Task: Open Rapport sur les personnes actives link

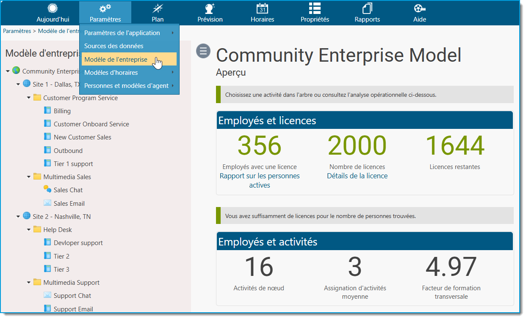Action: (260, 180)
